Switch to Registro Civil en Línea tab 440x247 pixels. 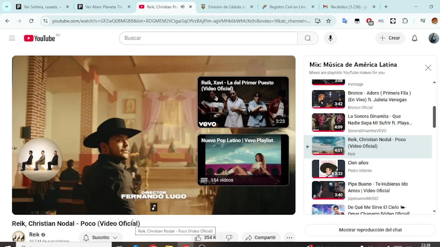[288, 7]
